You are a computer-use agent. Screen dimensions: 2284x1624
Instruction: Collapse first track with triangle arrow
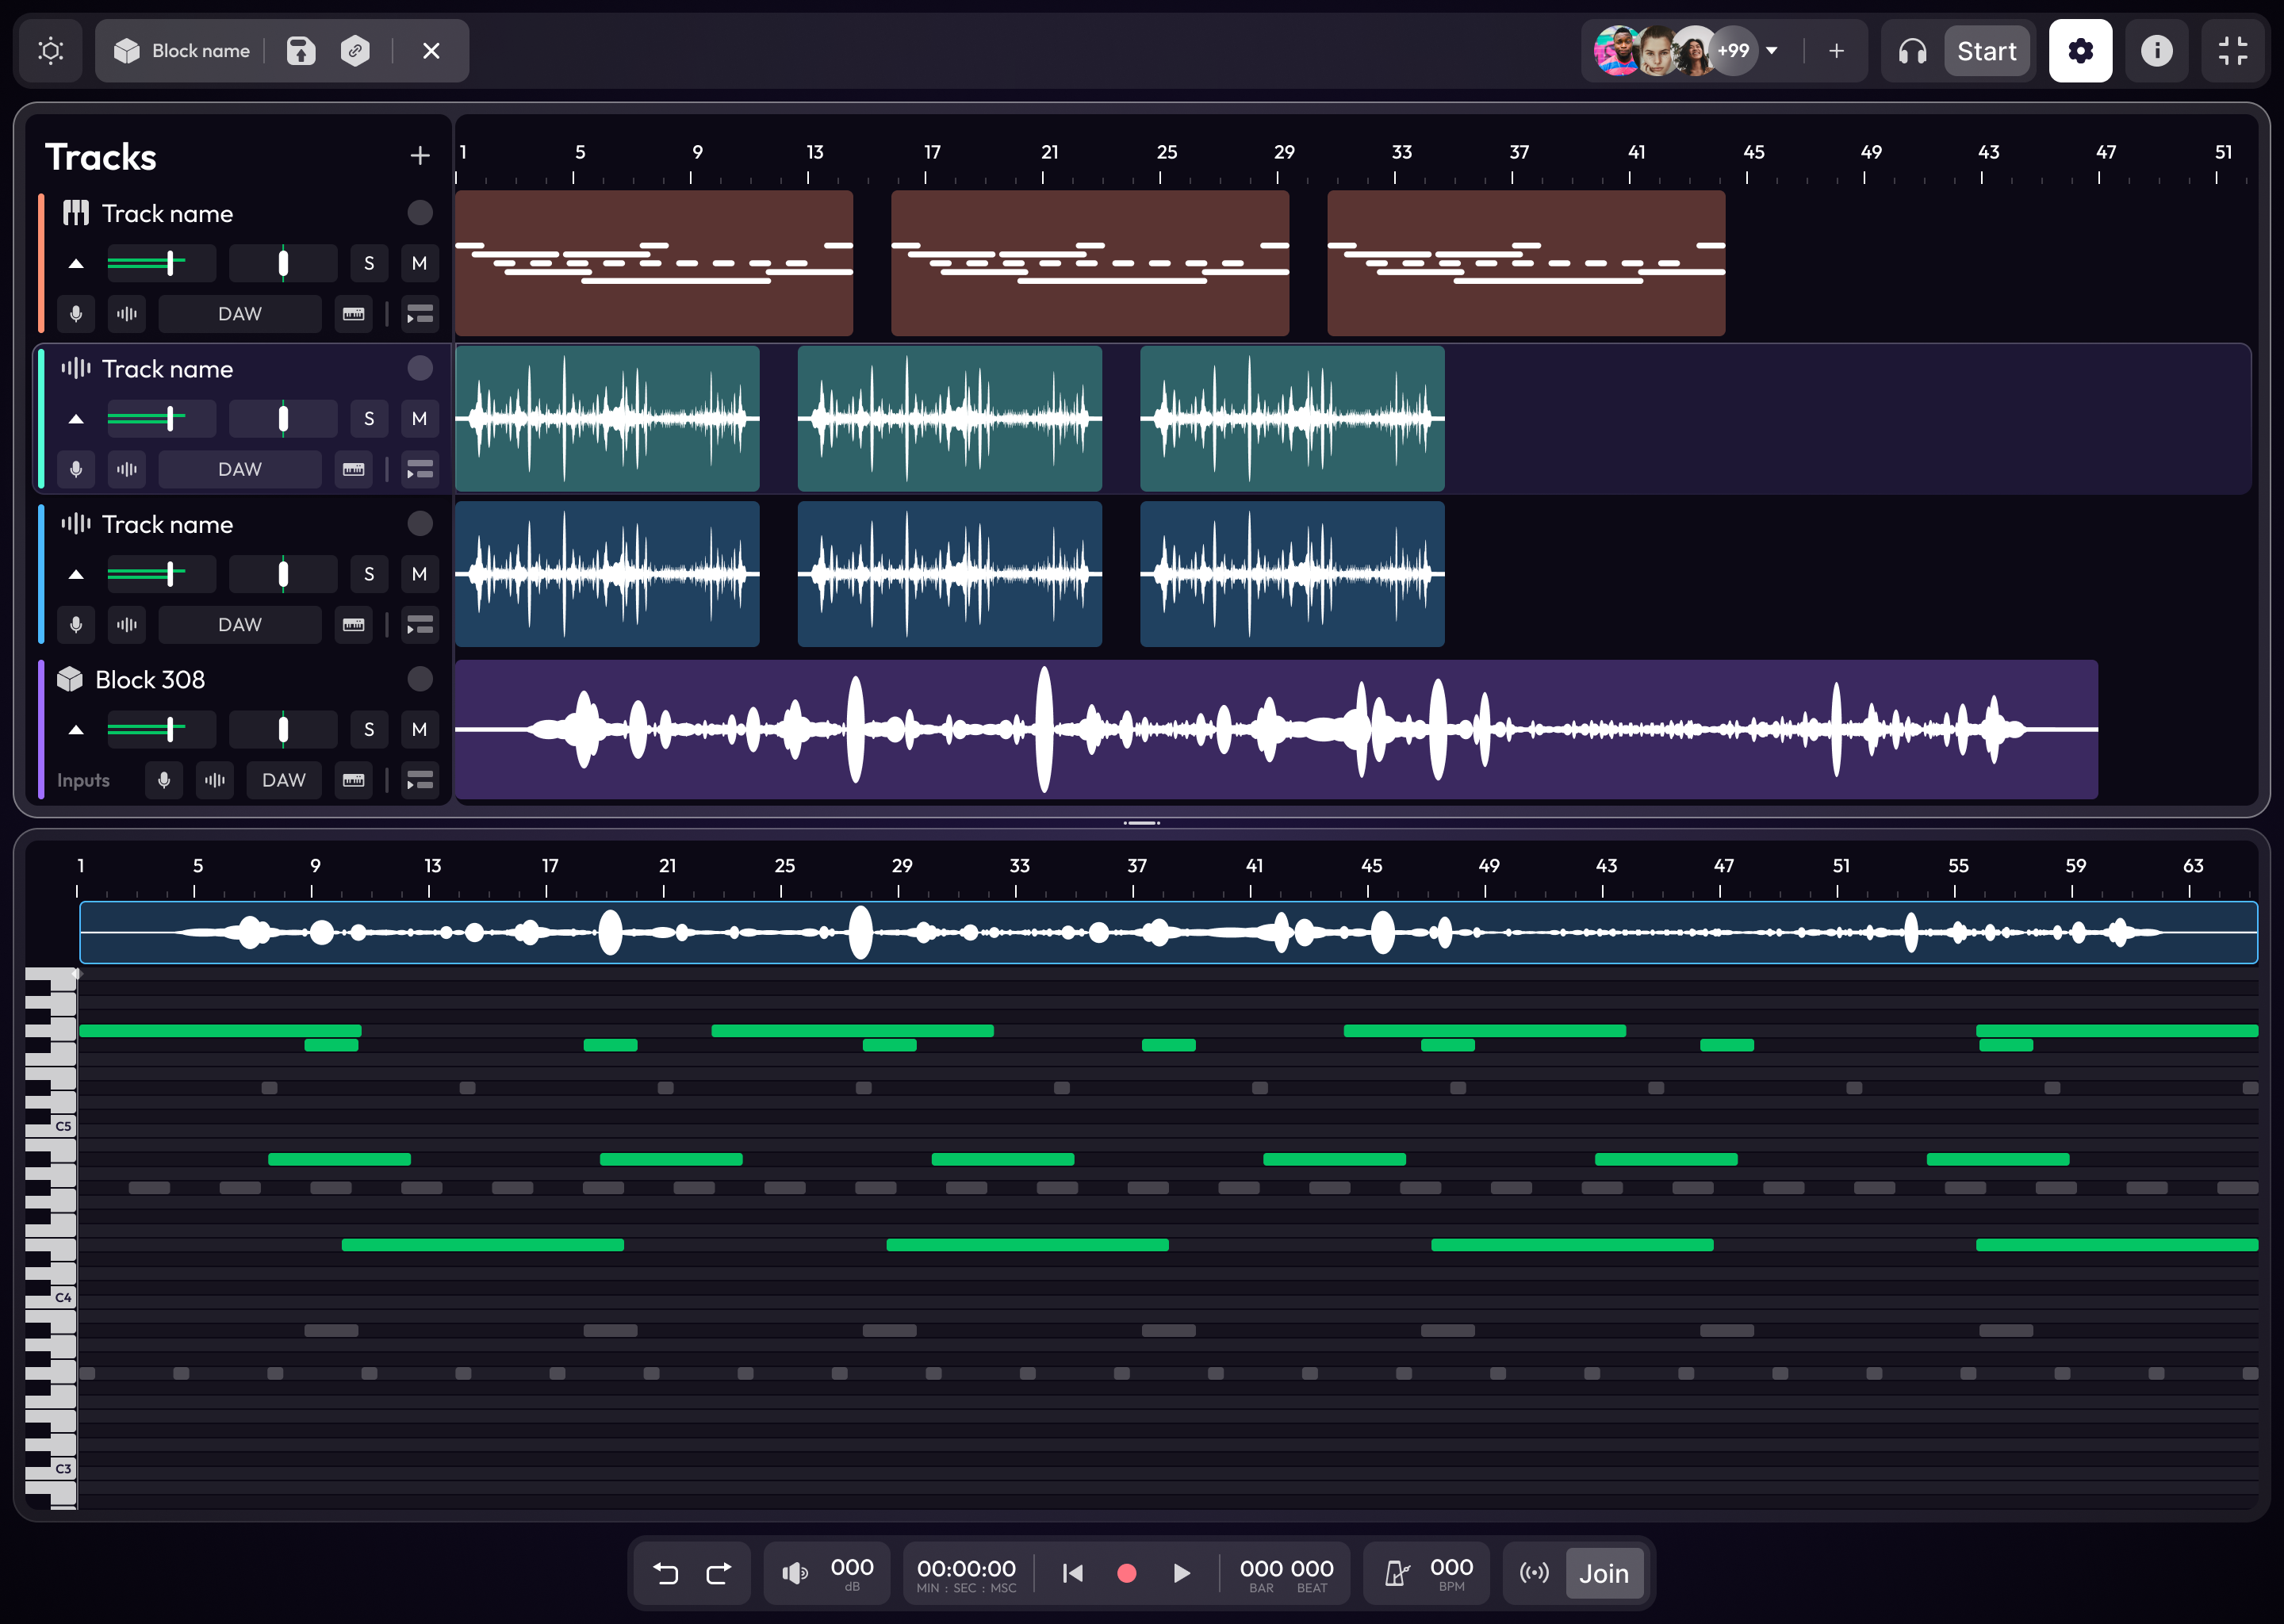[76, 263]
